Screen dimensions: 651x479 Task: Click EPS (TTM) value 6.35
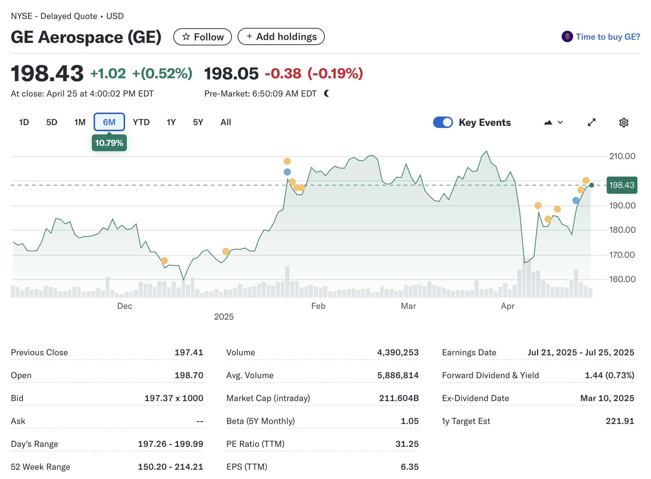[409, 467]
